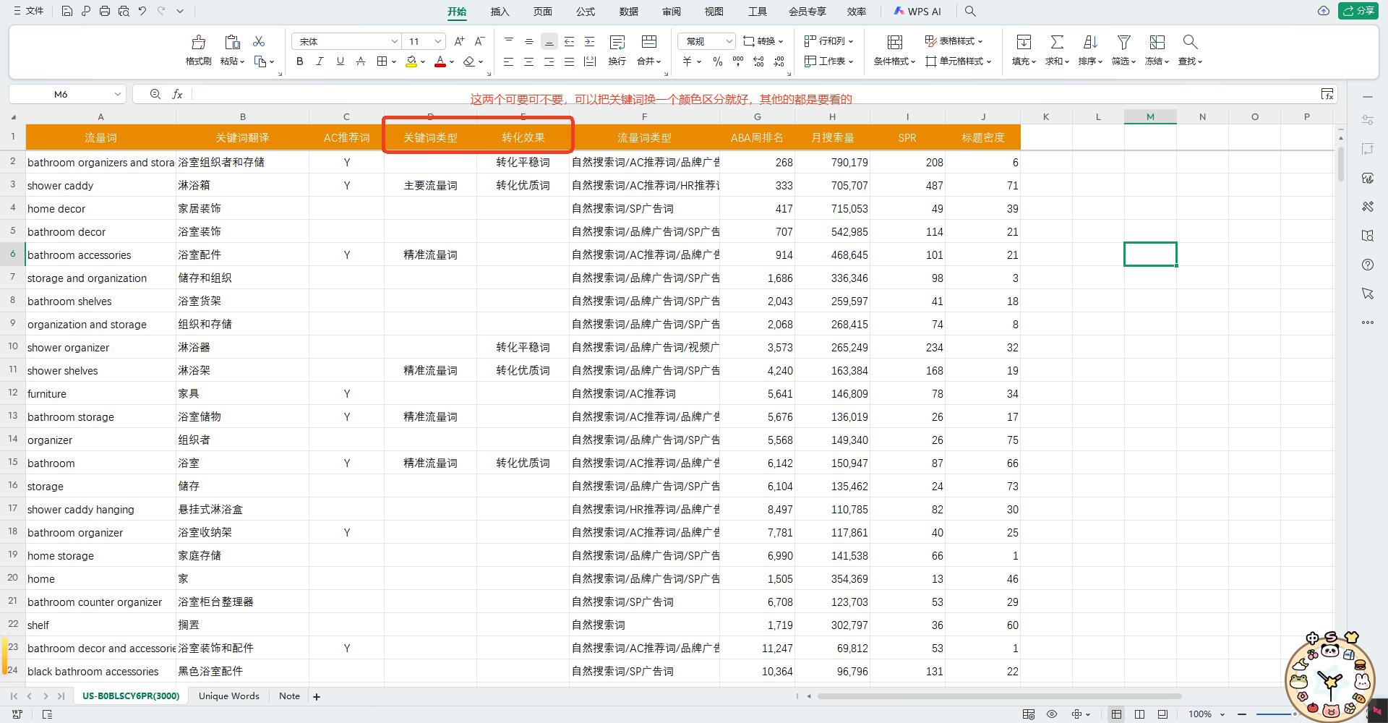Click the Undo arrow icon
The height and width of the screenshot is (723, 1388).
142,11
